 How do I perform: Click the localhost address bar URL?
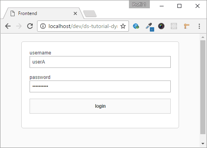(x=83, y=26)
